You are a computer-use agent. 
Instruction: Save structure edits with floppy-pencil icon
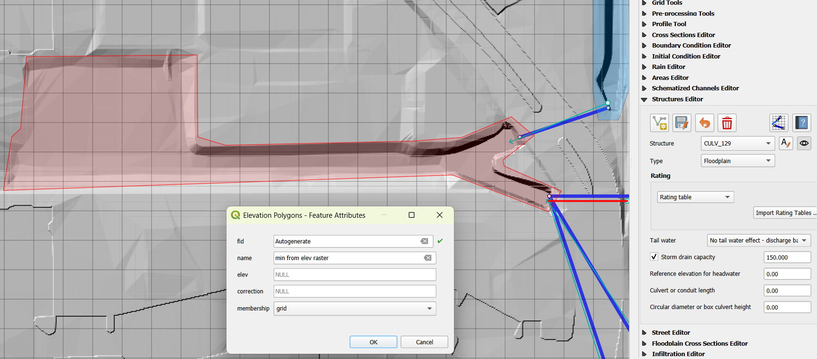tap(682, 123)
